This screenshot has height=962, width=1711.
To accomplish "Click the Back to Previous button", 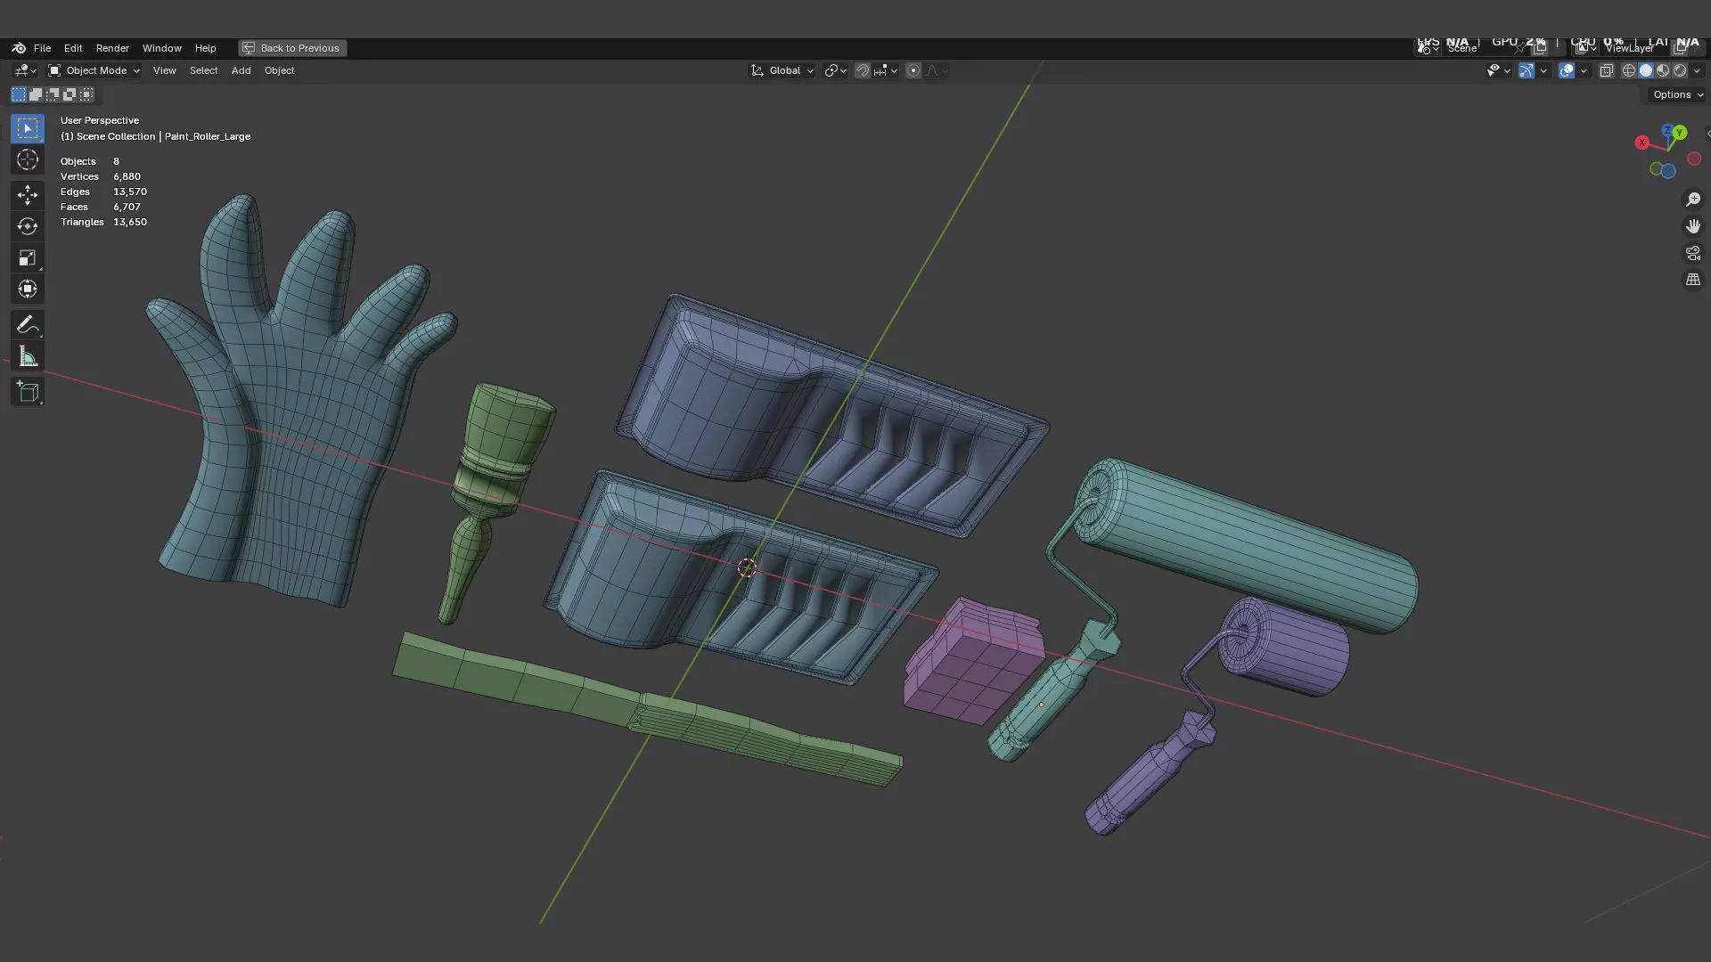I will (x=292, y=48).
